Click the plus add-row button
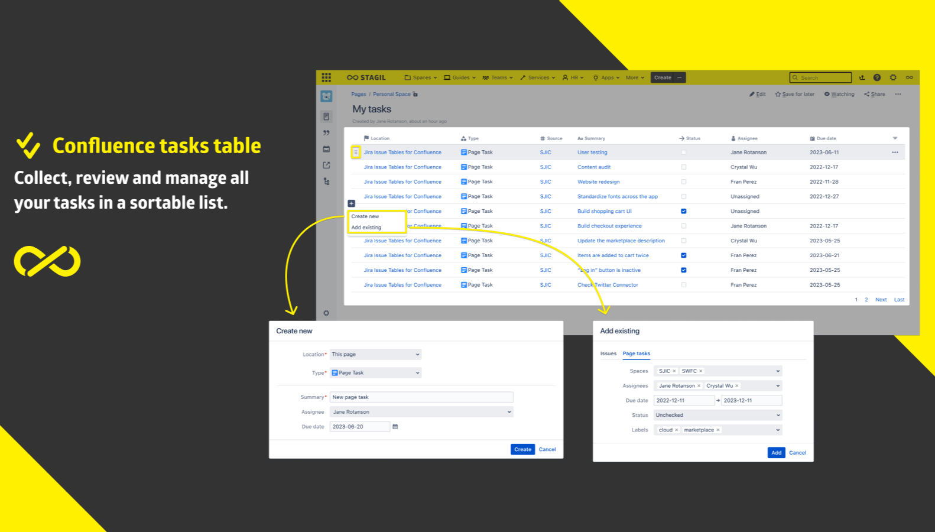Screen dimensions: 935x532 tap(351, 203)
